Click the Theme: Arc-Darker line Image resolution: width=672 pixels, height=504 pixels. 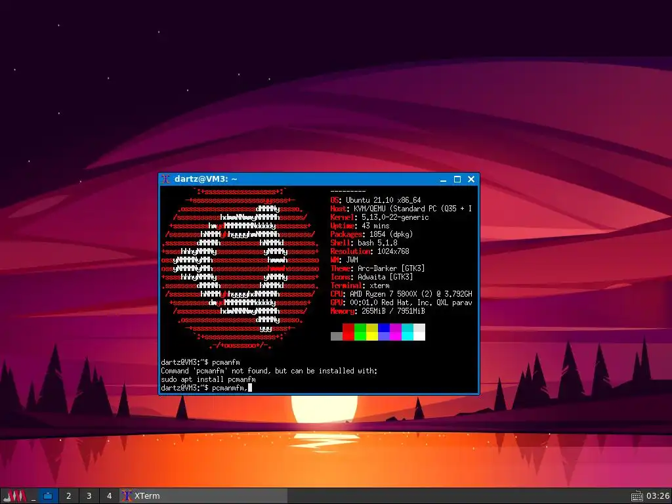[x=377, y=268]
